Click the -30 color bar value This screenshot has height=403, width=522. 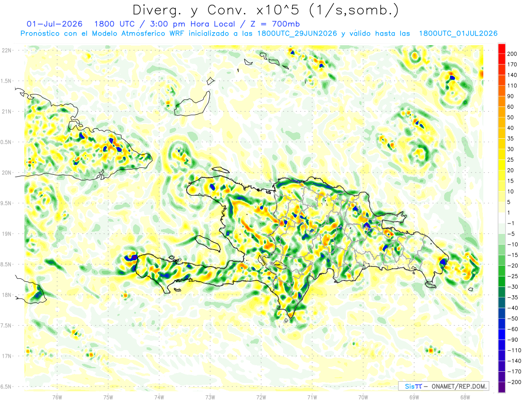click(x=512, y=287)
